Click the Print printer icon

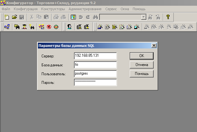56,17
